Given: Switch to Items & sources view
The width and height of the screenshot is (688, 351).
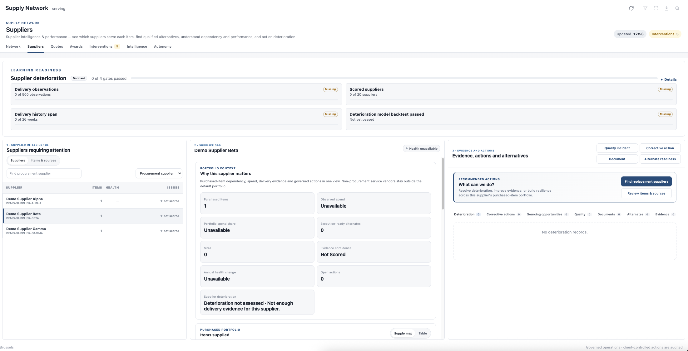Looking at the screenshot, I should click(x=44, y=161).
